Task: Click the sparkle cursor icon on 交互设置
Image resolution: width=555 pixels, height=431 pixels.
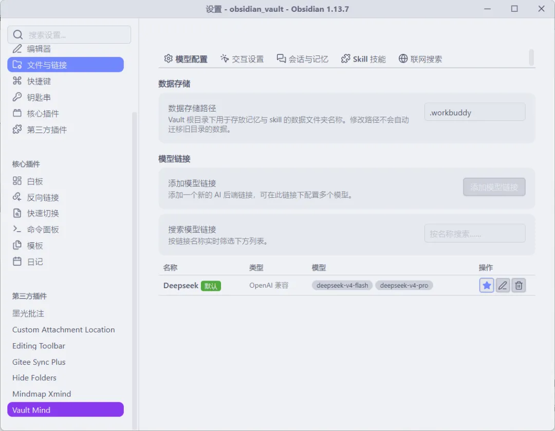Action: click(x=225, y=59)
